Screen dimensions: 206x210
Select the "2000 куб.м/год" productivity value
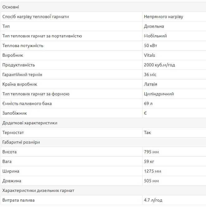[x=159, y=65]
